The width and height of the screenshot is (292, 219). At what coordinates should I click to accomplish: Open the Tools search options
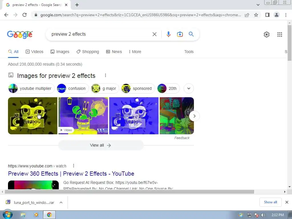coord(189,52)
